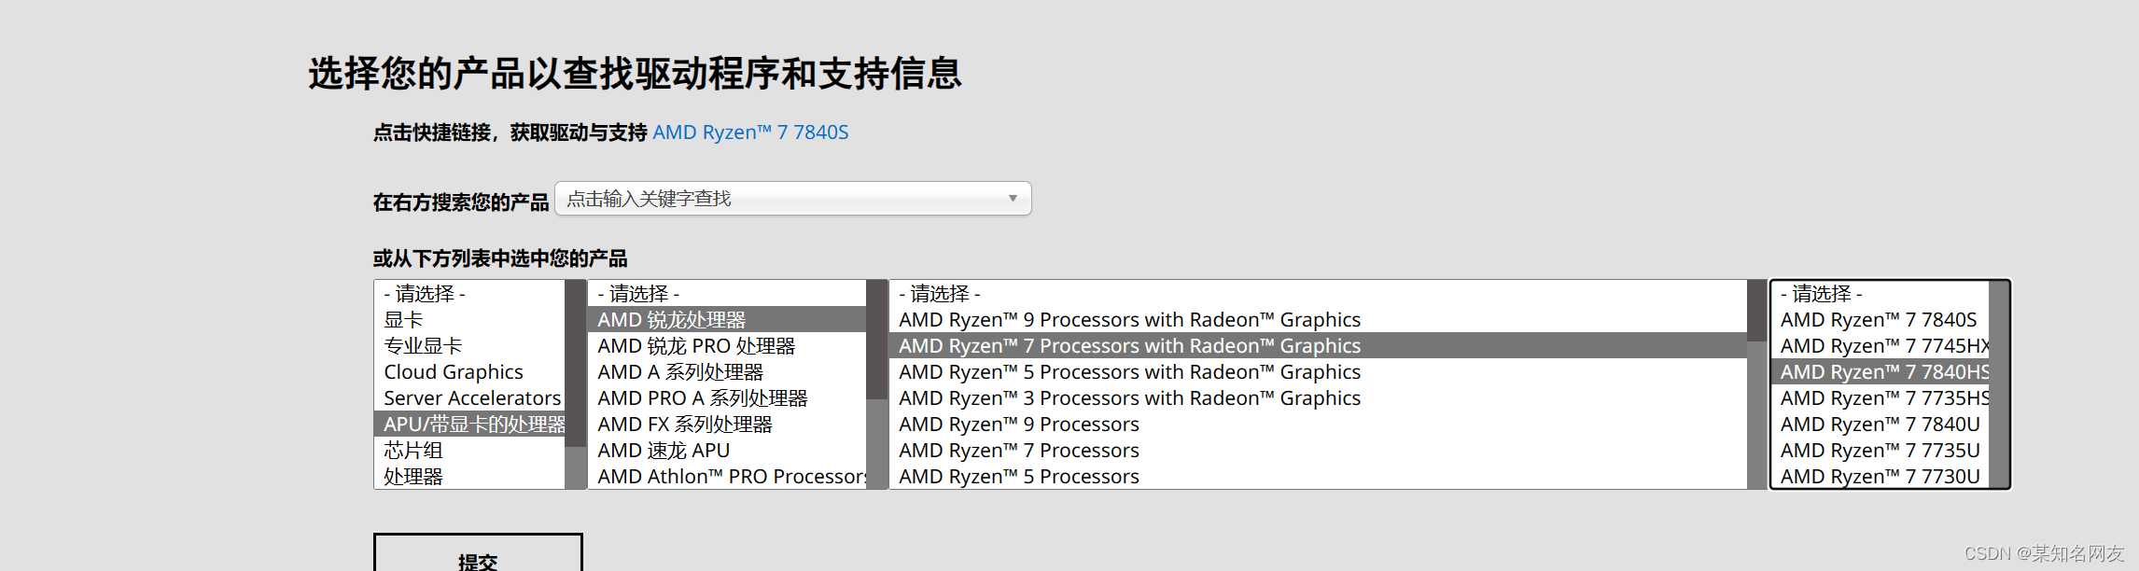Viewport: 2139px width, 571px height.
Task: Click the keyword search product combo box
Action: 792,199
